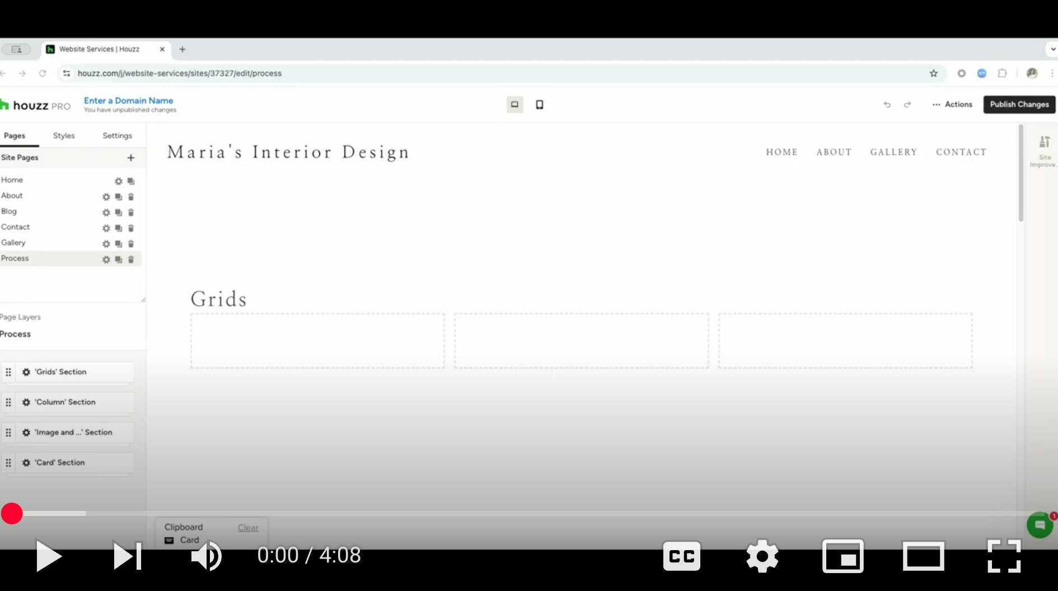Image resolution: width=1058 pixels, height=591 pixels.
Task: Switch to the Settings tab
Action: click(x=117, y=136)
